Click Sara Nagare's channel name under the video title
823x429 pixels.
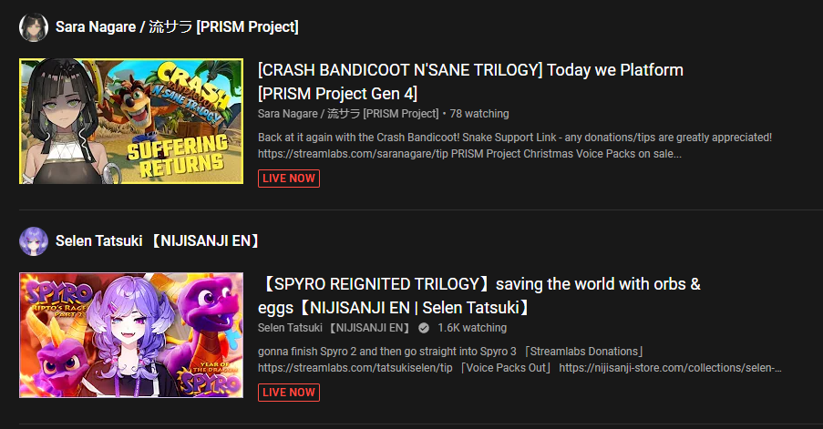pos(348,114)
